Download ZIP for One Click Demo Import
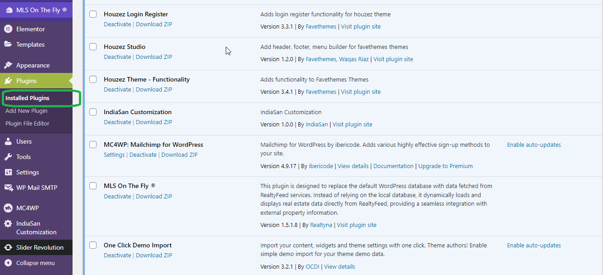The image size is (603, 275). 154,256
